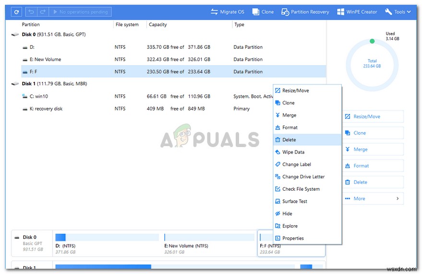The height and width of the screenshot is (274, 422).
Task: Choose Clone in the context menu
Action: (307, 103)
